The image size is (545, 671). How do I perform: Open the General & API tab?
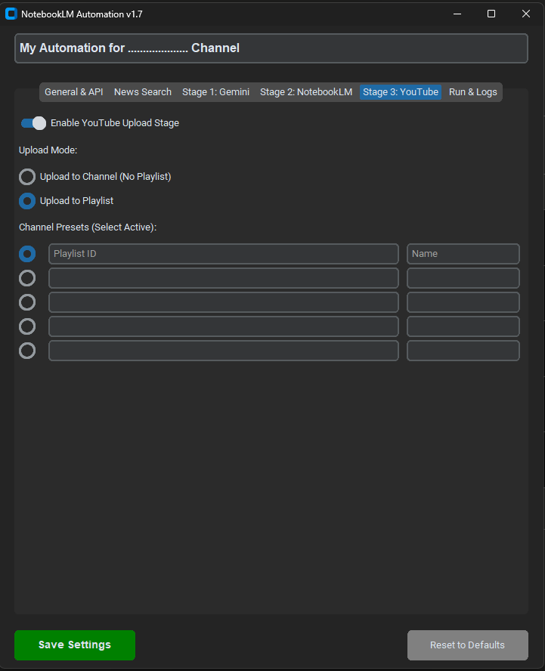coord(73,92)
